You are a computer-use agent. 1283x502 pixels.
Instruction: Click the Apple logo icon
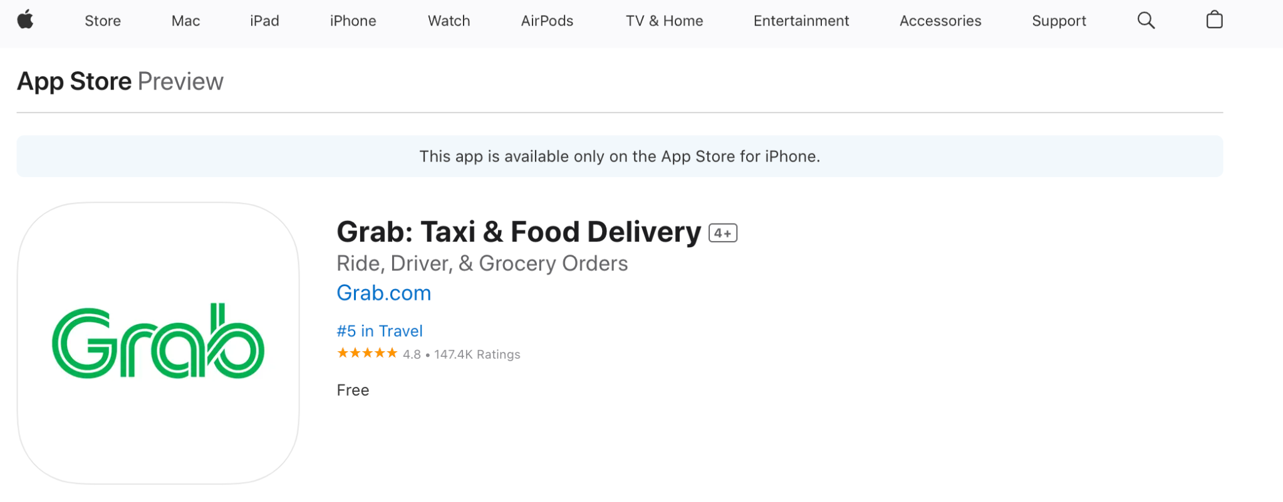tap(25, 20)
